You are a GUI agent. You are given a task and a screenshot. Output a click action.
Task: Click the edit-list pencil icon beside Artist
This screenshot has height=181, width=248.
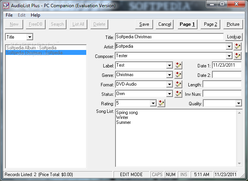click(237, 46)
